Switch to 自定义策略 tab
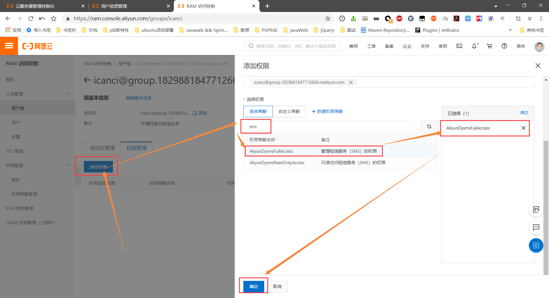 point(289,111)
